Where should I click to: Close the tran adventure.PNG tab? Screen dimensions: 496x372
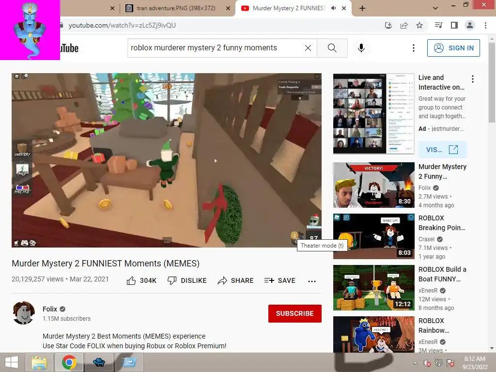(228, 9)
